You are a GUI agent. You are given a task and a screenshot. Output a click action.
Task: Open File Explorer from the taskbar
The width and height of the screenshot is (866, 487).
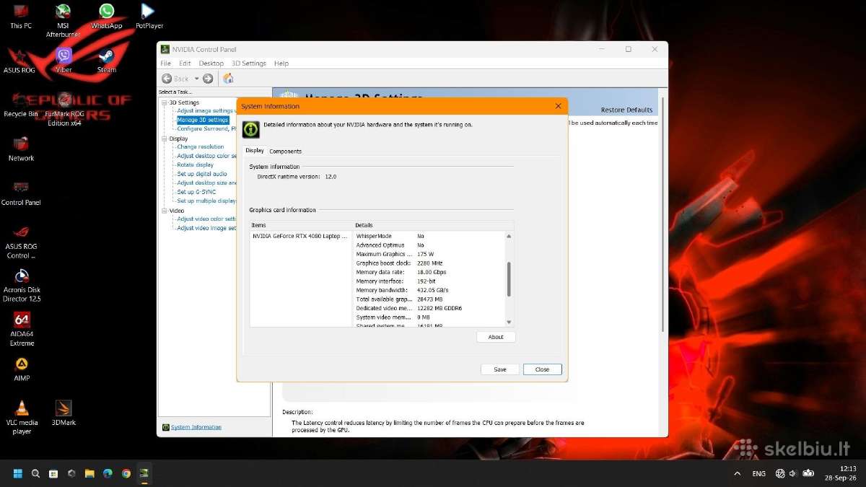89,474
